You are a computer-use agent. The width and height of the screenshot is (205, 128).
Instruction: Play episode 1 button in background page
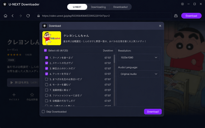(24, 82)
